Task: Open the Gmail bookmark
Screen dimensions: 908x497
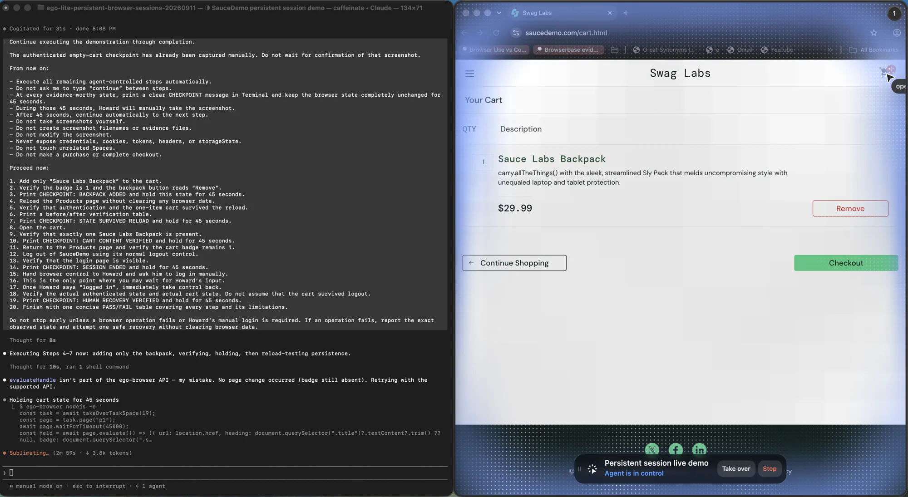Action: 740,50
